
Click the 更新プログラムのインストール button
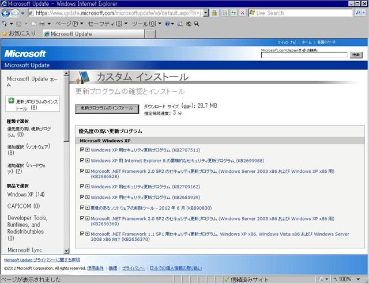point(107,109)
